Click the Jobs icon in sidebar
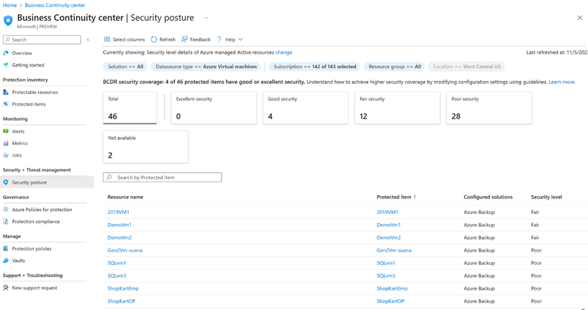Screen dimensions: 588x310 click(x=6, y=156)
